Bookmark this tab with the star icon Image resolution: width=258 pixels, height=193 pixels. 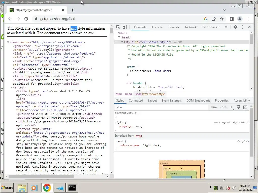coord(222,19)
